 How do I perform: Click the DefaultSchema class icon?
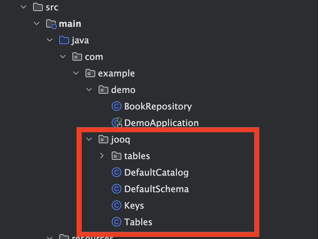(117, 189)
